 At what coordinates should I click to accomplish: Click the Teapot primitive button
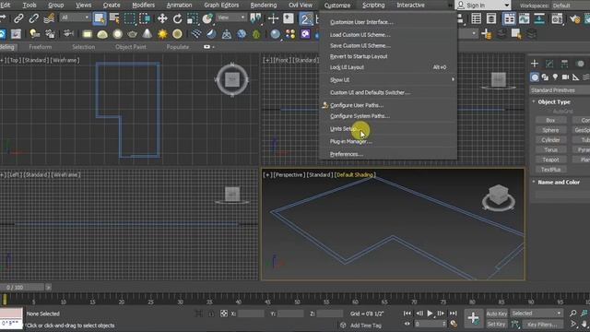(550, 160)
